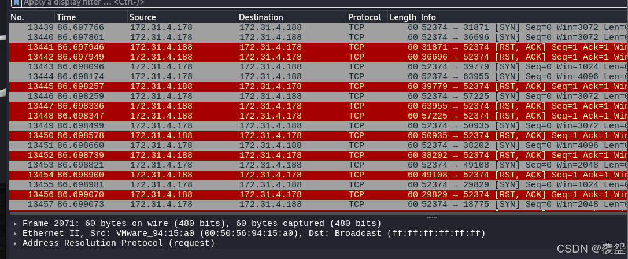Sort packets by the No. column header
Viewport: 628px width, 259px height.
[x=32, y=17]
